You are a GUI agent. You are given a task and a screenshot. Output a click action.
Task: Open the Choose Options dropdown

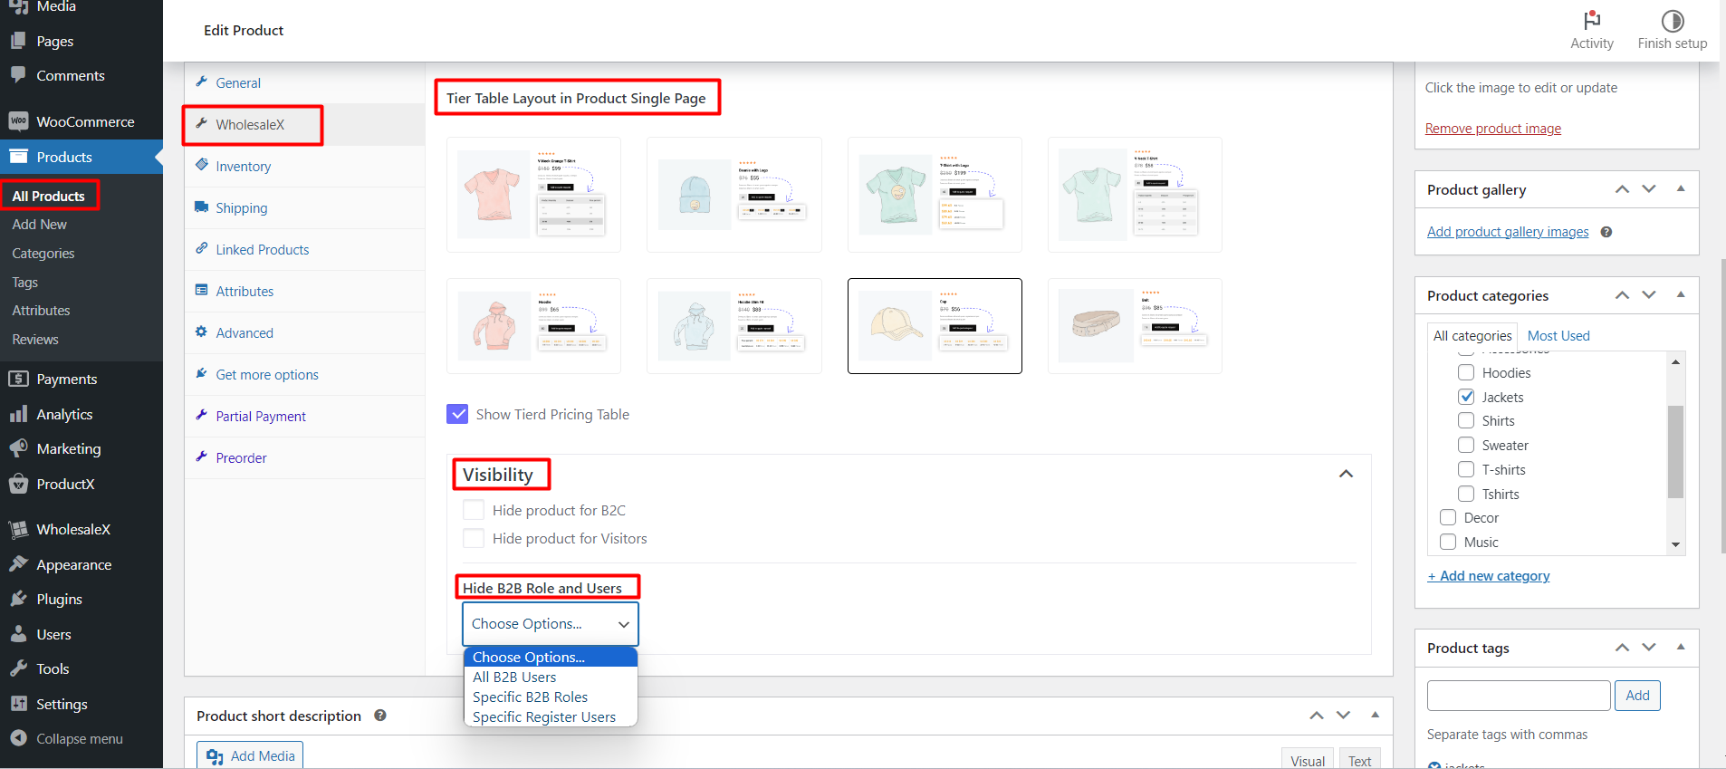(x=551, y=624)
